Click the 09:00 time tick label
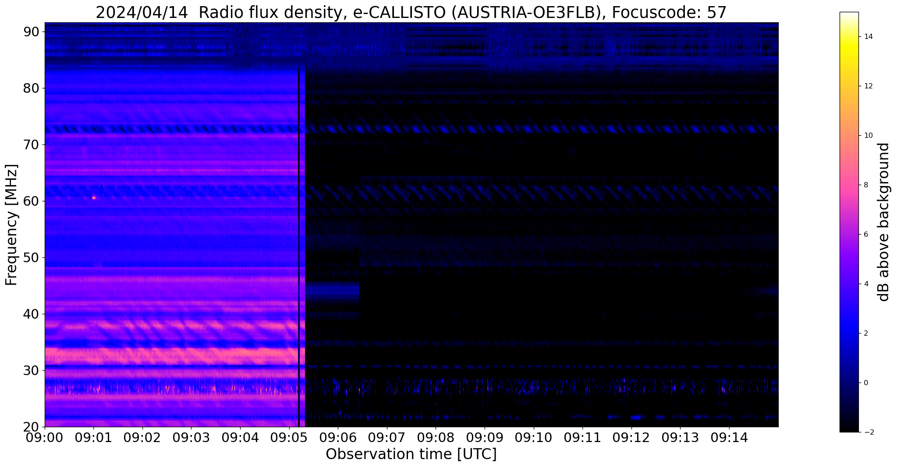Viewport: 897px width, 467px height. [45, 437]
